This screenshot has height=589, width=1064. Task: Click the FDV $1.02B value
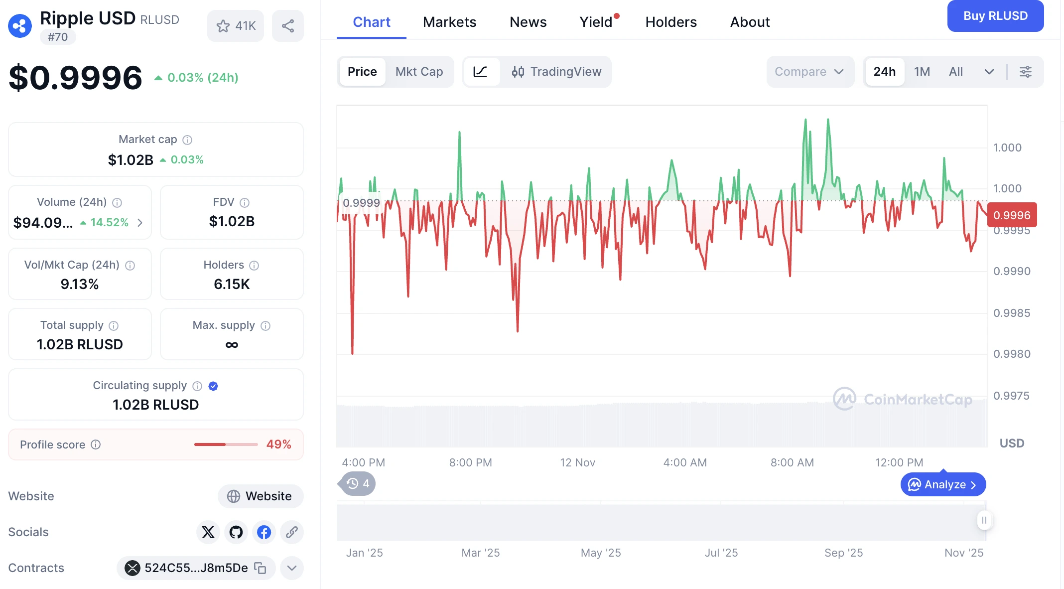[x=232, y=221]
